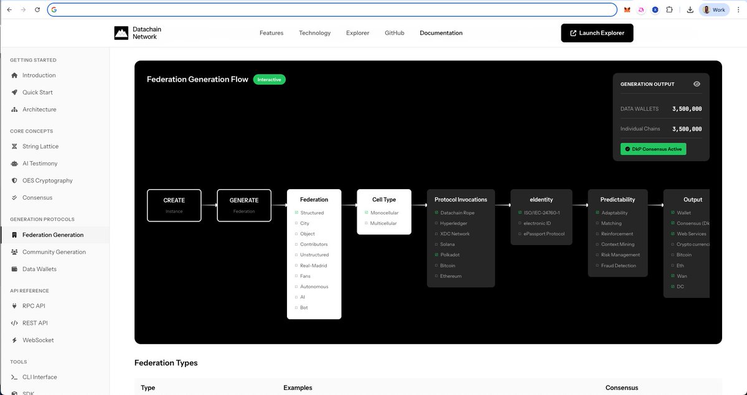Toggle the Generation Output eye icon
This screenshot has height=395, width=747.
tap(697, 84)
